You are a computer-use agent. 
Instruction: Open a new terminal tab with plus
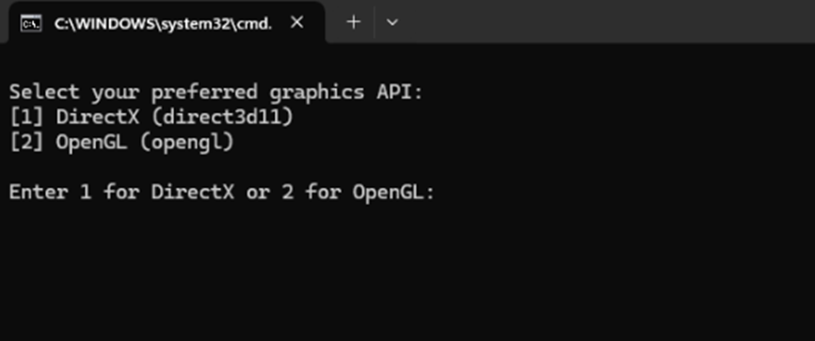click(x=354, y=23)
